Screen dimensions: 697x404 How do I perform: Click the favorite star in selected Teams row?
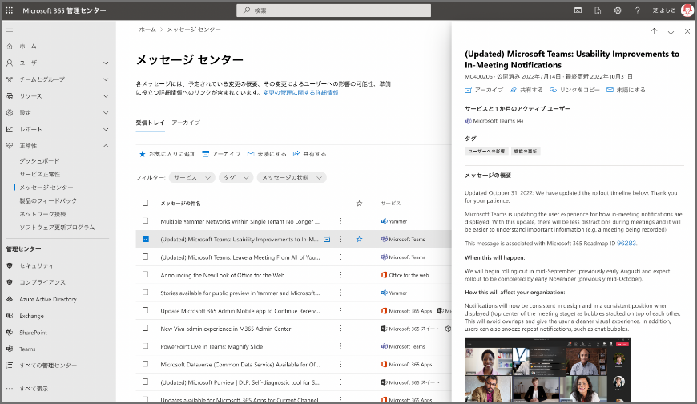click(x=359, y=240)
